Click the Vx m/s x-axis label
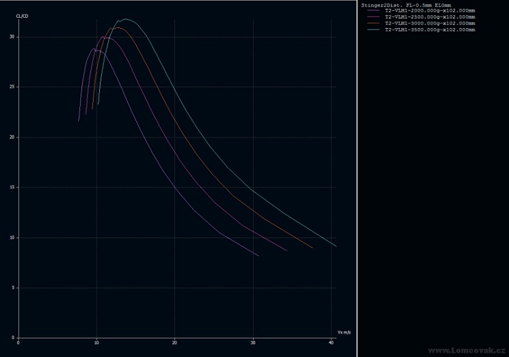 pos(344,332)
